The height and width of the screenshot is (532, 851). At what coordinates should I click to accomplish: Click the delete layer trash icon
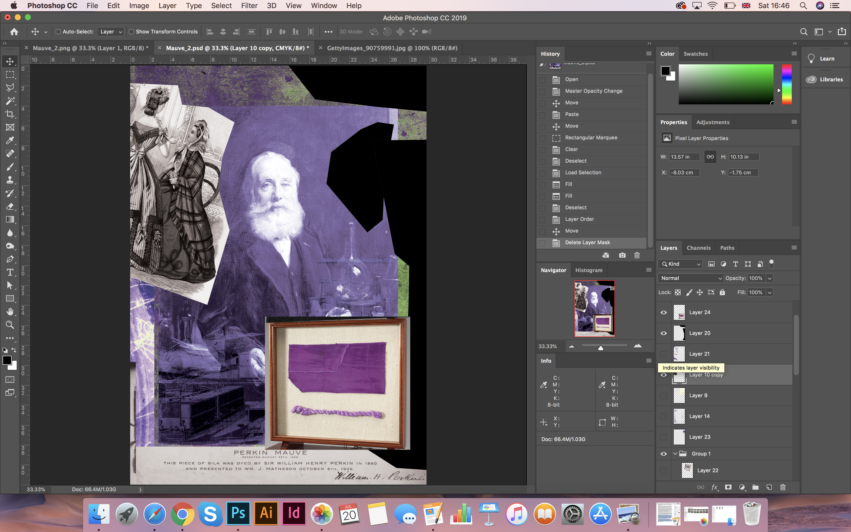(782, 487)
